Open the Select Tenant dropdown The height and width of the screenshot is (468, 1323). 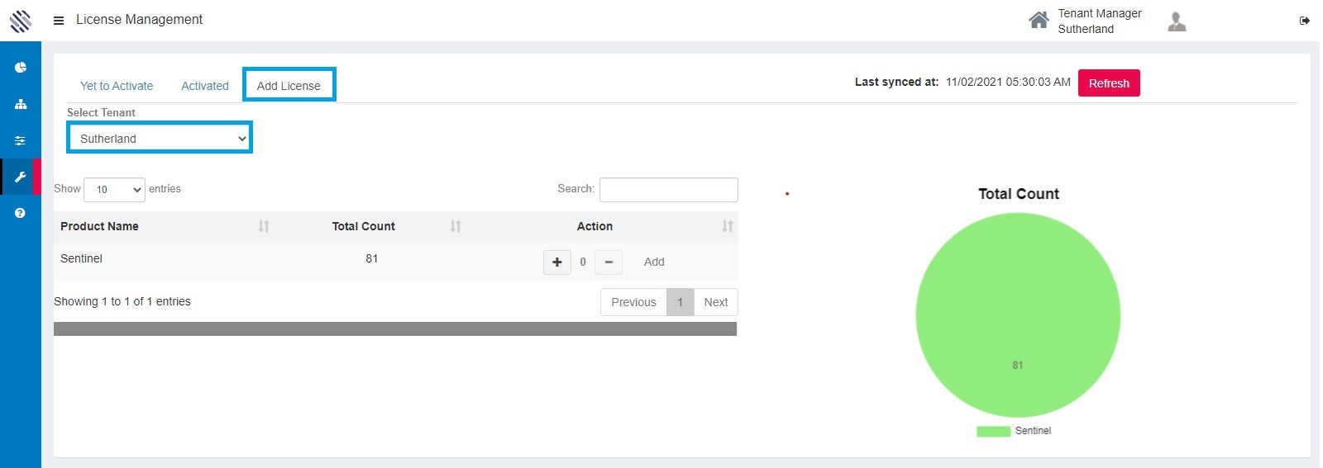pos(160,139)
